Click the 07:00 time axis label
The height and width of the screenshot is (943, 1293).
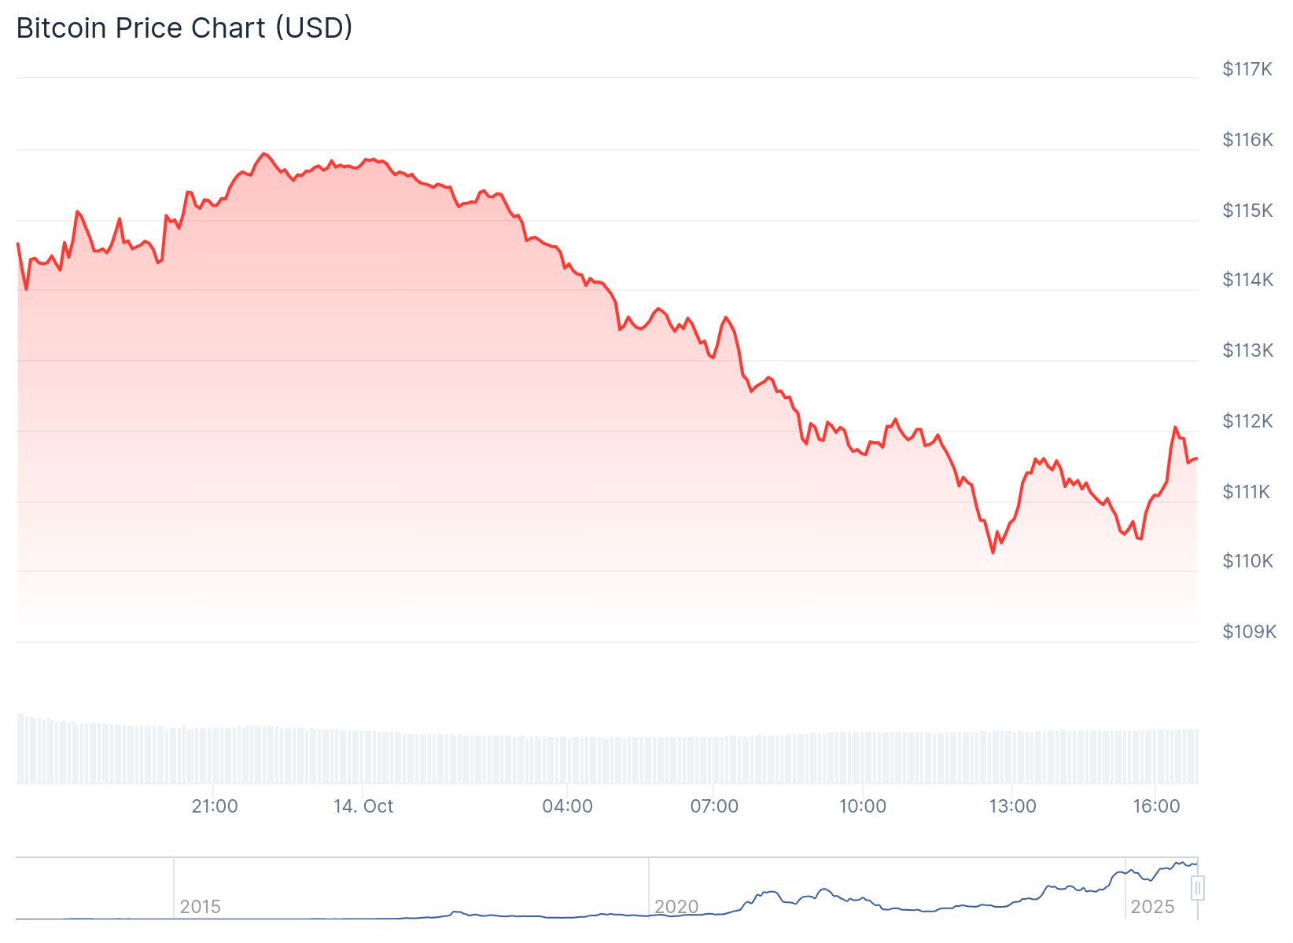coord(714,806)
